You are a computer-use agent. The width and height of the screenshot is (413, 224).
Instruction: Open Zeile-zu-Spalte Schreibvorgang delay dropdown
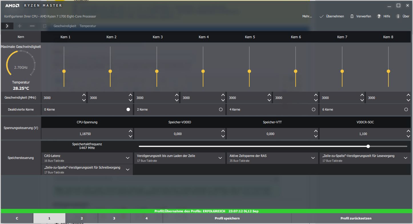pos(87,170)
